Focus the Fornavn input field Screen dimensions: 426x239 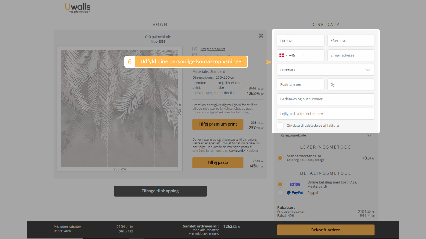tap(300, 41)
